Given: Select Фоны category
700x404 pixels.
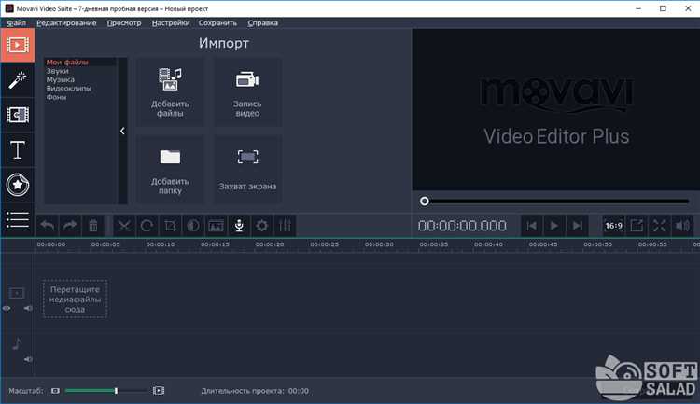Looking at the screenshot, I should coord(56,97).
